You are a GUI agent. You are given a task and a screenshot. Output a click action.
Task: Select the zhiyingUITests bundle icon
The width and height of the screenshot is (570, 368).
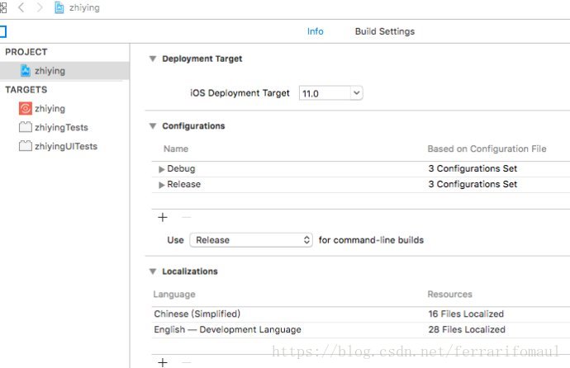[26, 146]
